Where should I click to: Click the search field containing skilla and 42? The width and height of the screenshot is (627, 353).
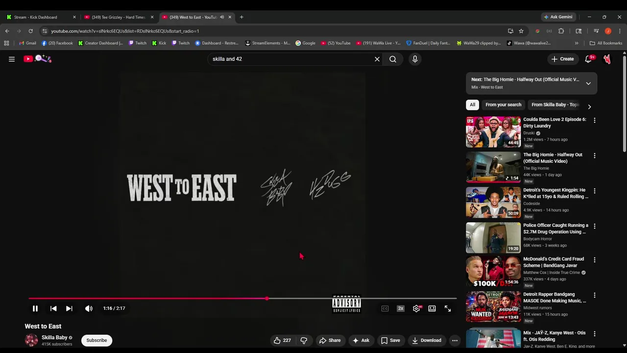coord(291,59)
